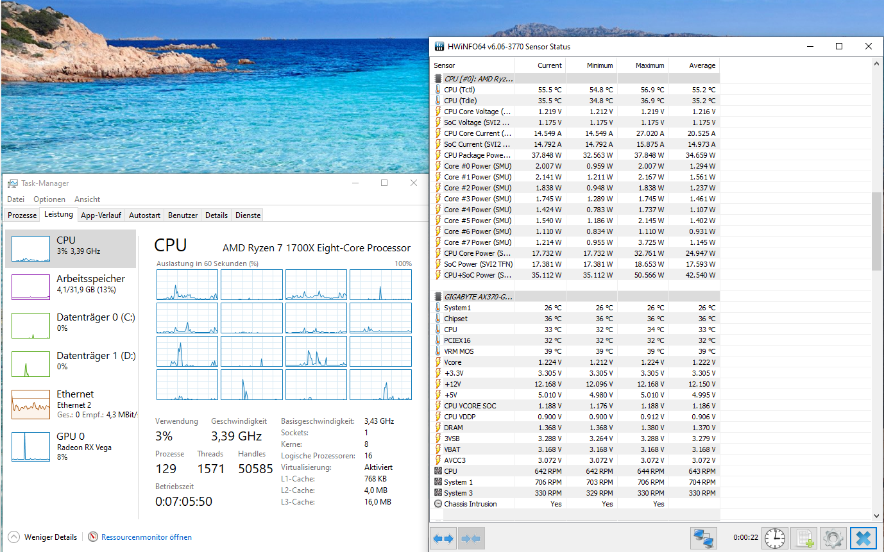Click the expand columns arrows button in HWiNFO

pos(443,539)
